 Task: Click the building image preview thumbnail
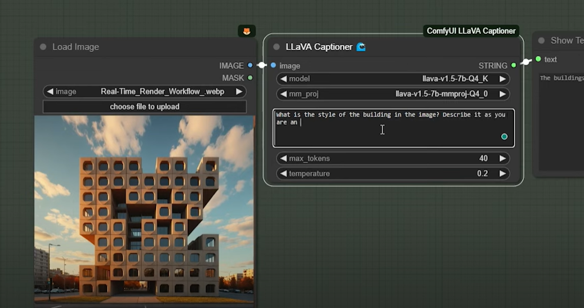click(144, 209)
